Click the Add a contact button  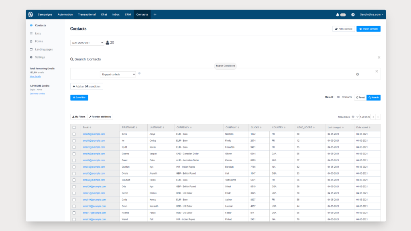[344, 29]
